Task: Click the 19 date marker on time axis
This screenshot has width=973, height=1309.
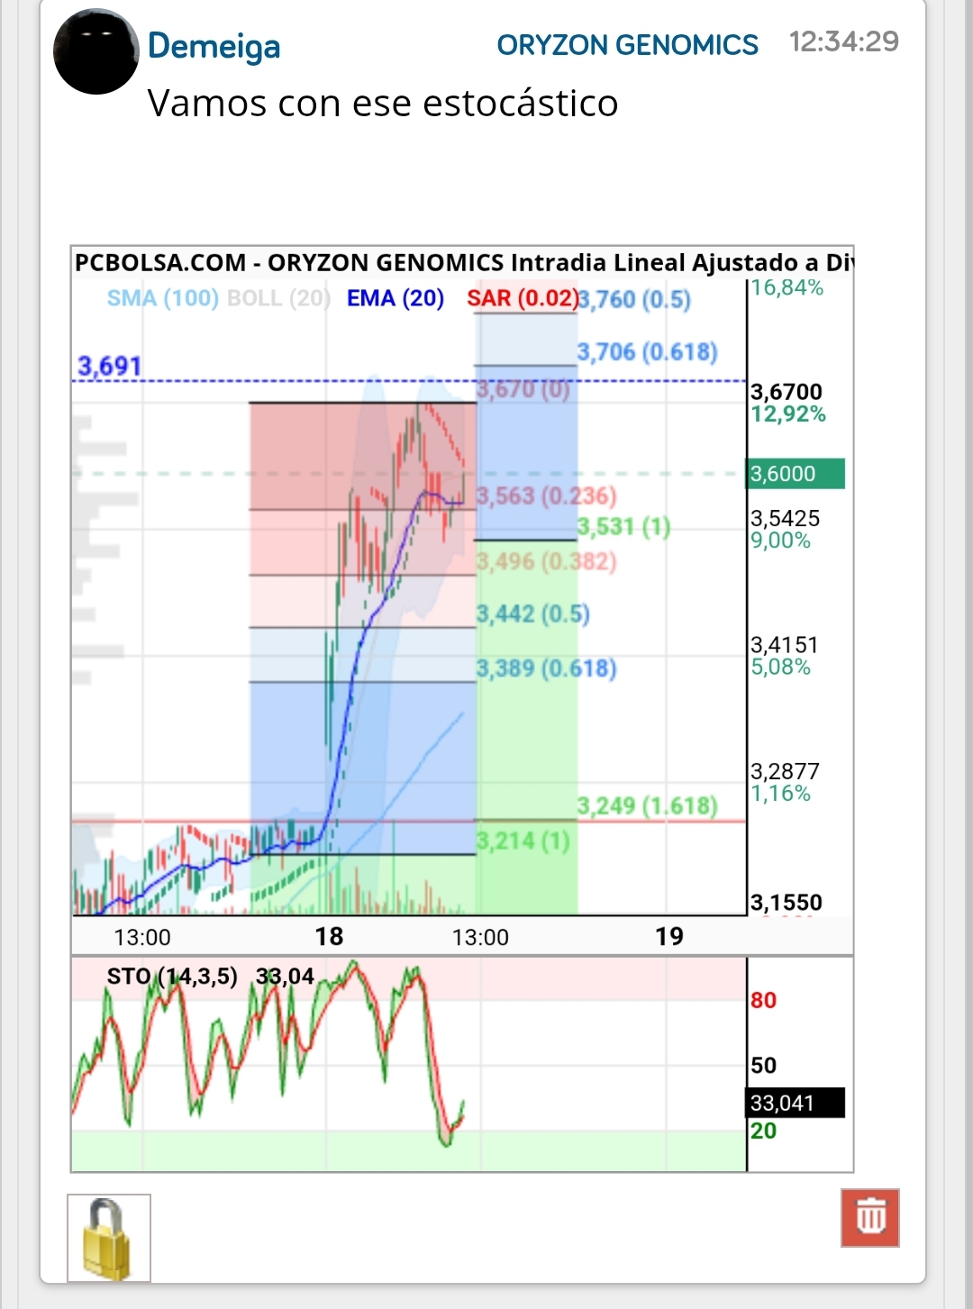Action: (668, 937)
